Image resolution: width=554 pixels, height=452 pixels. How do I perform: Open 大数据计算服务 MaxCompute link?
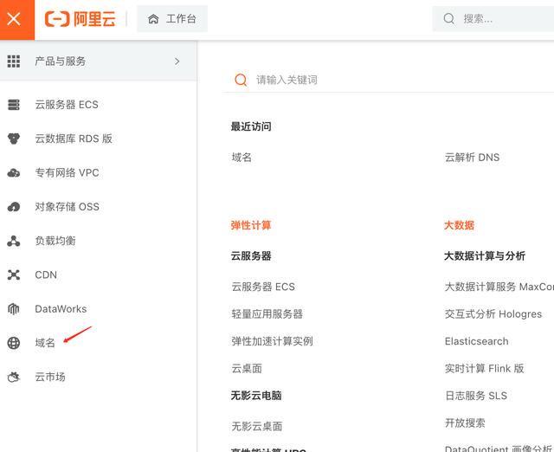(499, 287)
